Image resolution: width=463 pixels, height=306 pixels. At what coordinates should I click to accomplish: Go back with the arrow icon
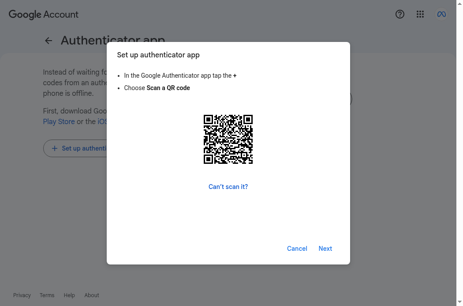pyautogui.click(x=49, y=41)
